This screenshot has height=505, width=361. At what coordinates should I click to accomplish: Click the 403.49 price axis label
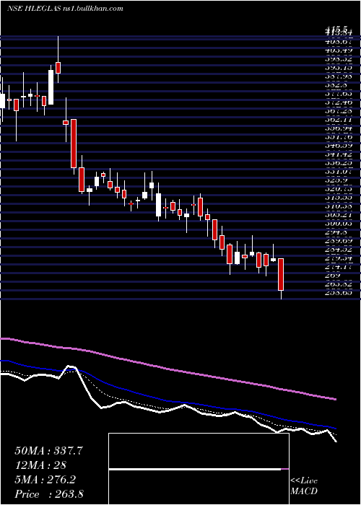coord(339,50)
